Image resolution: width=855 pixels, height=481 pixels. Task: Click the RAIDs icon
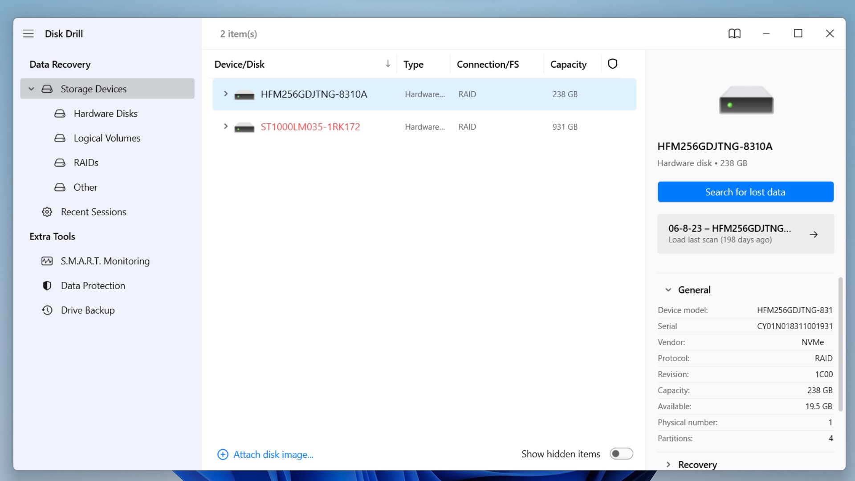pos(60,163)
